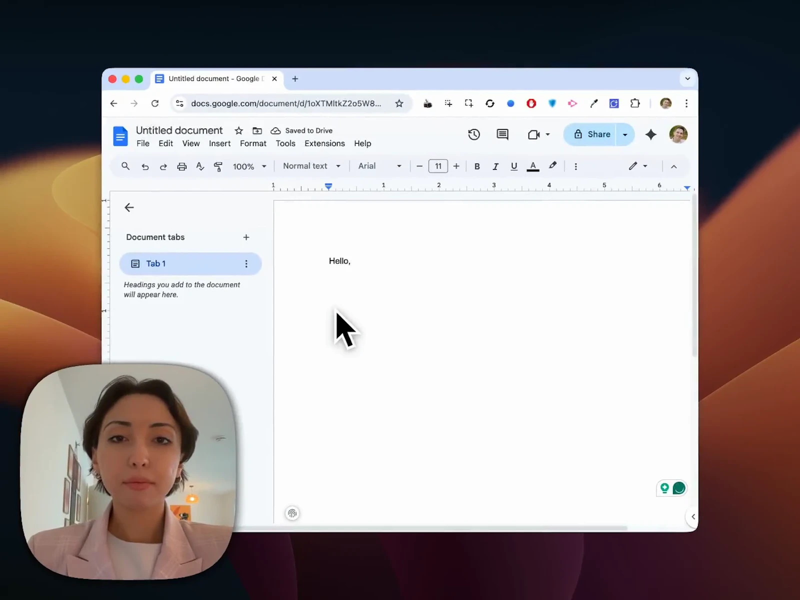Viewport: 800px width, 600px height.
Task: Select the Paint format tool
Action: [218, 166]
